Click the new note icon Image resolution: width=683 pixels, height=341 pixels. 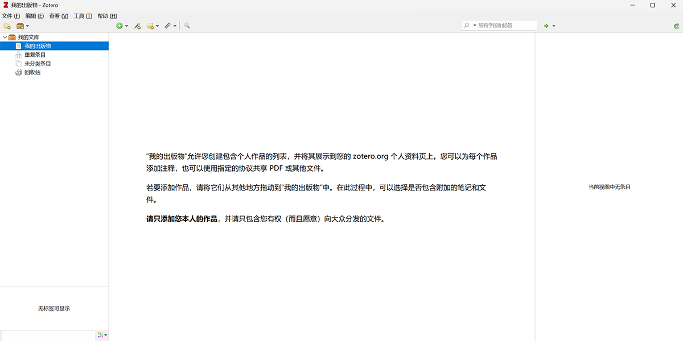pos(150,26)
